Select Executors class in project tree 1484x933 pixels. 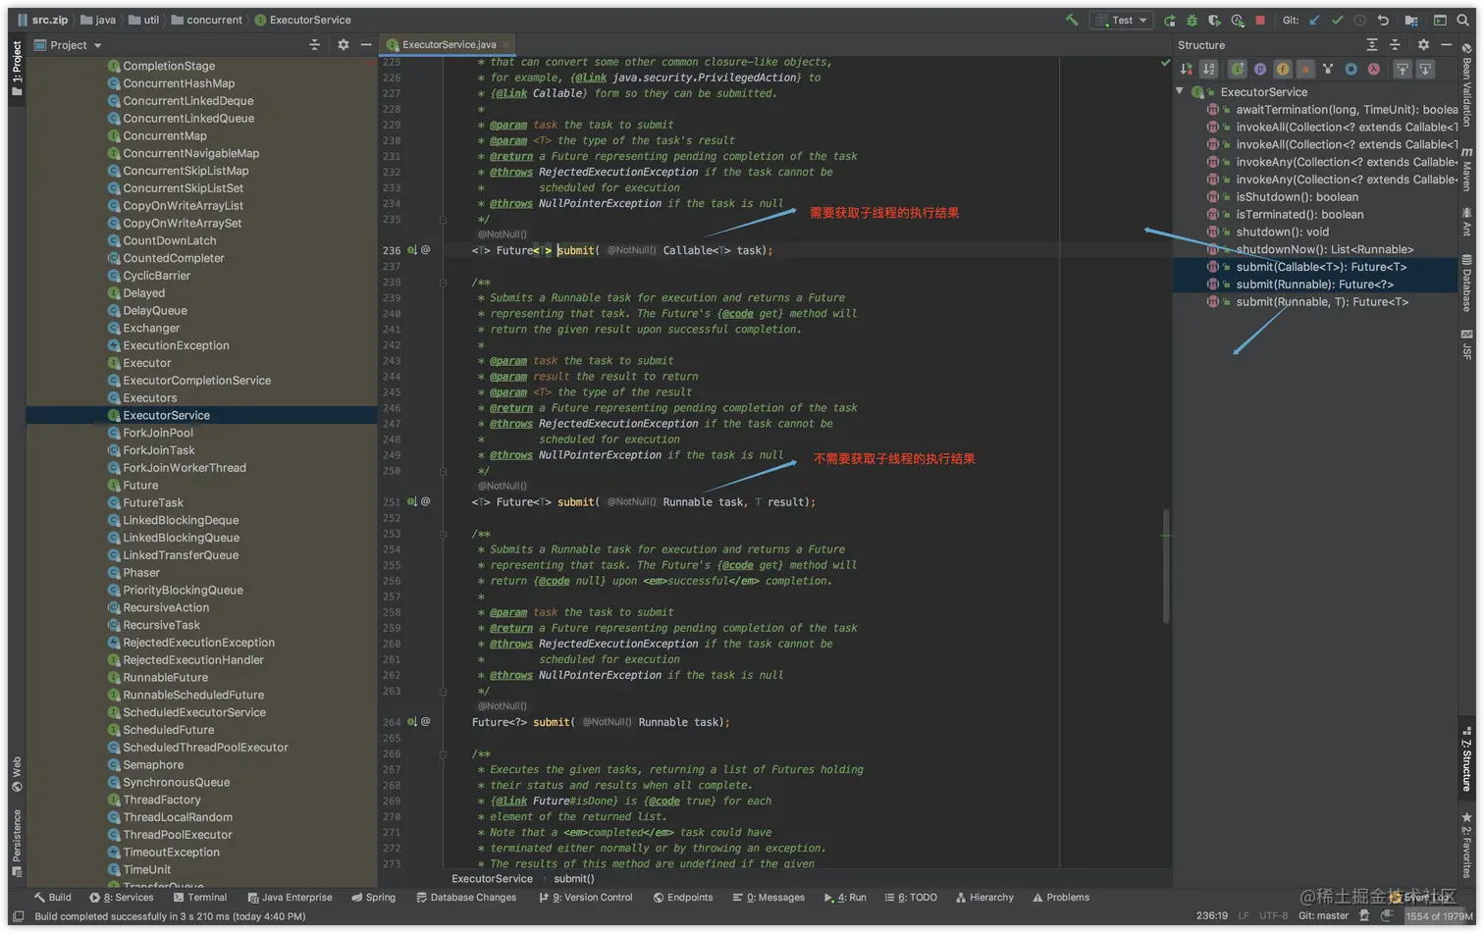[150, 398]
